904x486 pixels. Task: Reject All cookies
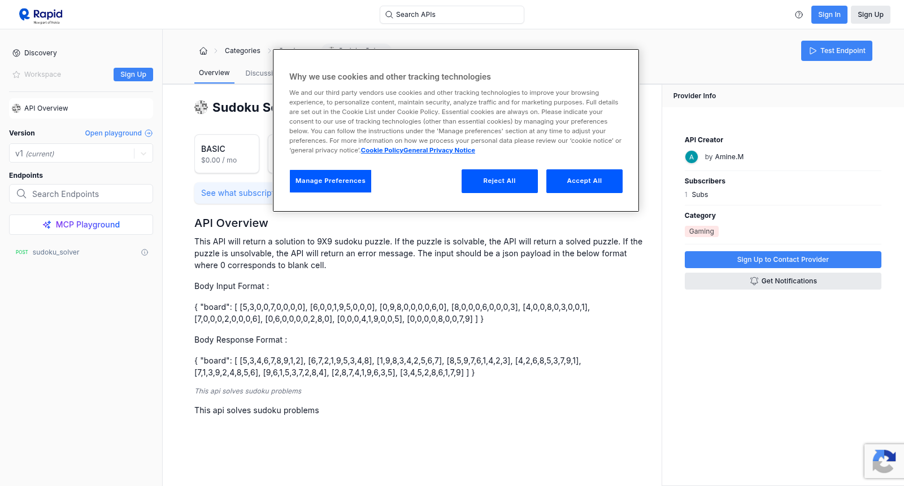(499, 181)
